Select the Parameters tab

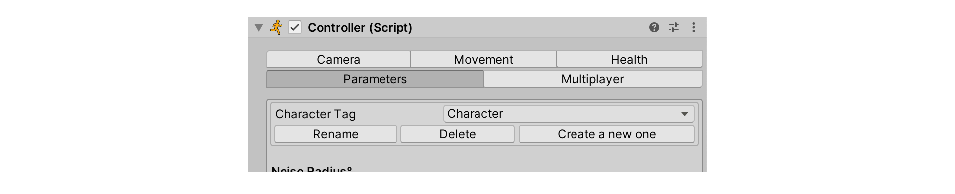[x=375, y=79]
